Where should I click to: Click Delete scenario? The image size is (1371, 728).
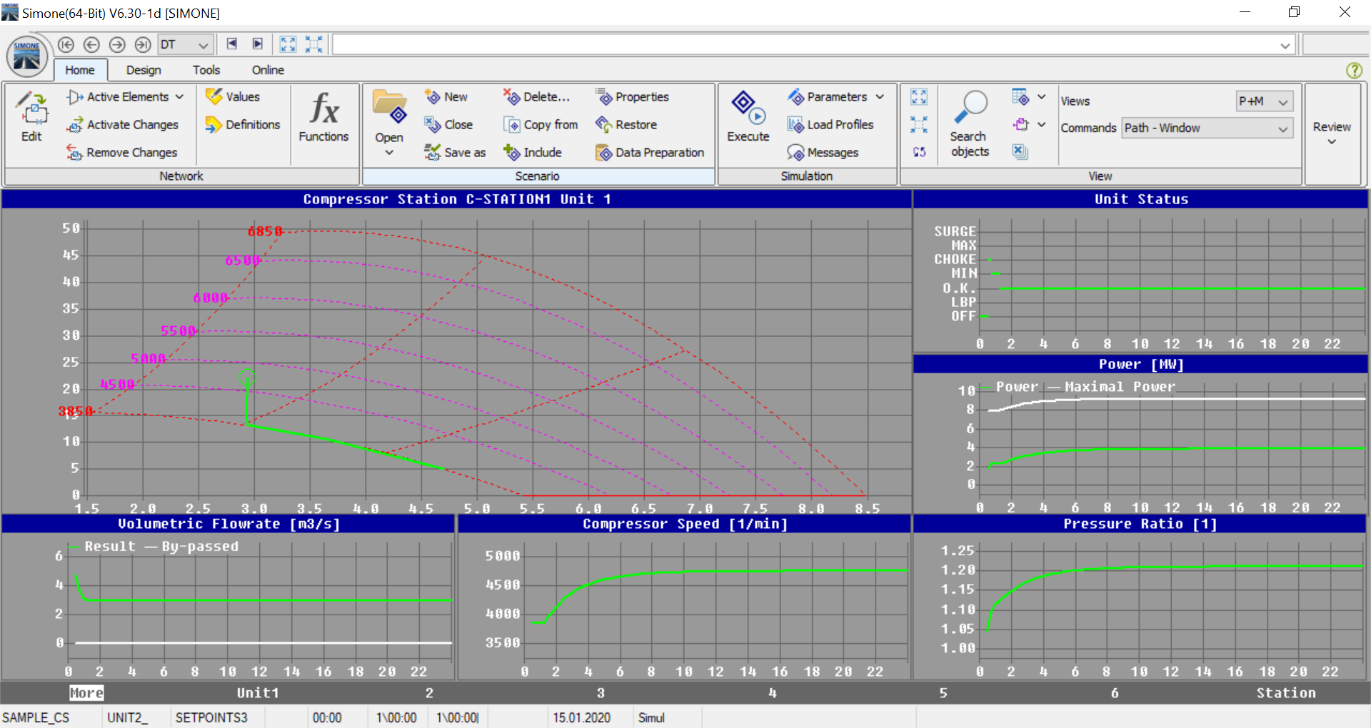click(x=536, y=97)
